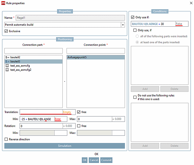
Task: Open the Permit automatic build dropdown
Action: click(x=123, y=25)
